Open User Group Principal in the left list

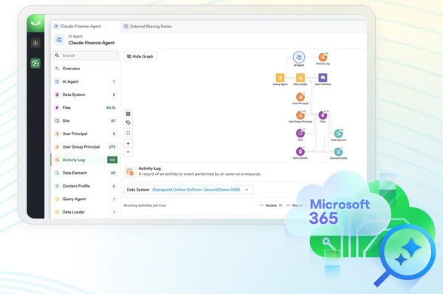click(85, 147)
